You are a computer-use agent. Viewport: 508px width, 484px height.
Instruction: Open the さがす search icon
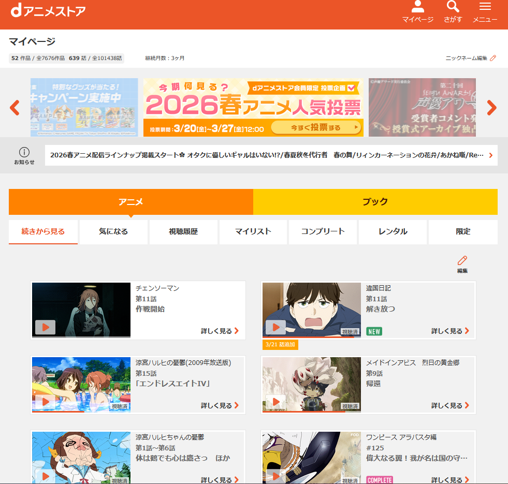click(x=453, y=12)
